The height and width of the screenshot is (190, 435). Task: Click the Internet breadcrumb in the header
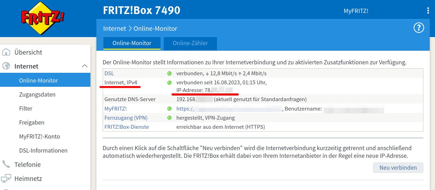click(x=114, y=29)
